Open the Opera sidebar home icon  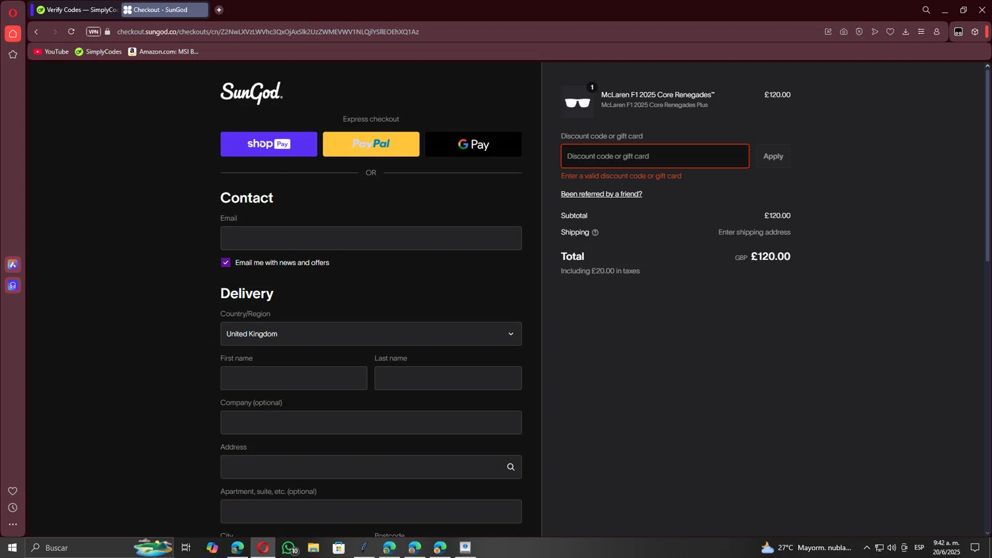[x=13, y=34]
